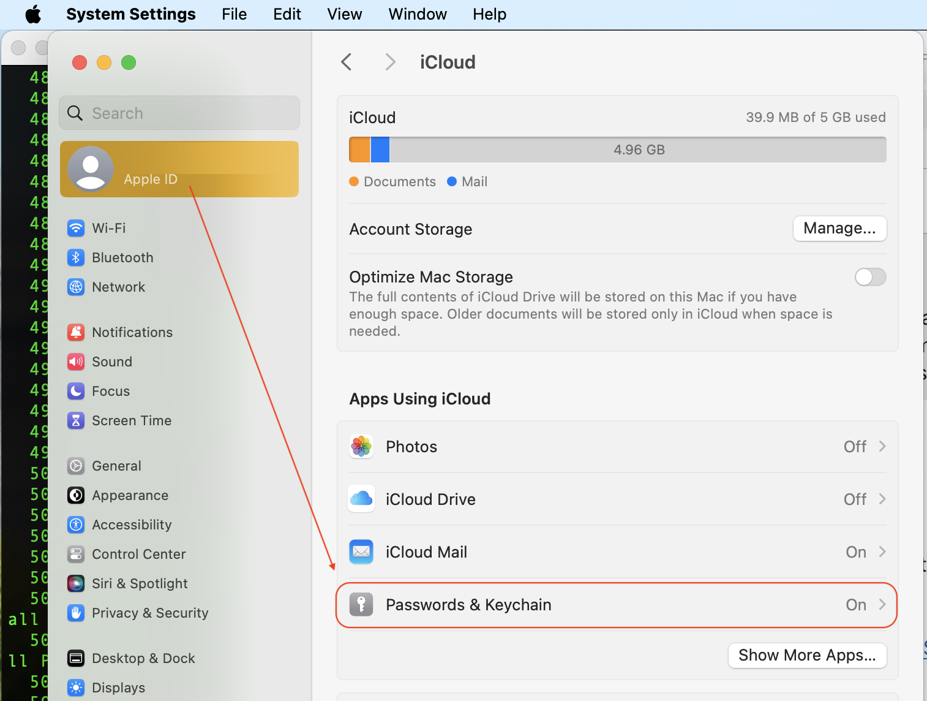
Task: Expand the iCloud Mail row chevron
Action: 882,552
